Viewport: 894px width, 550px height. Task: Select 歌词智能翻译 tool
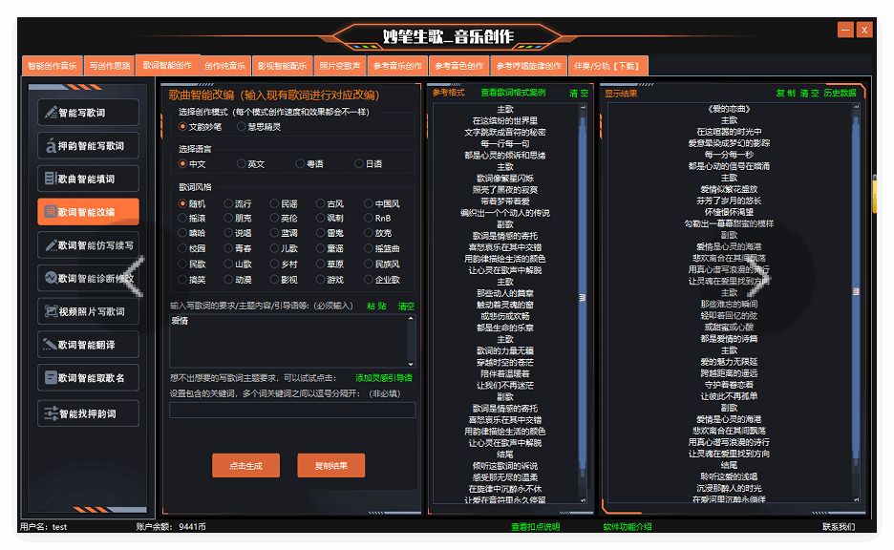(88, 344)
